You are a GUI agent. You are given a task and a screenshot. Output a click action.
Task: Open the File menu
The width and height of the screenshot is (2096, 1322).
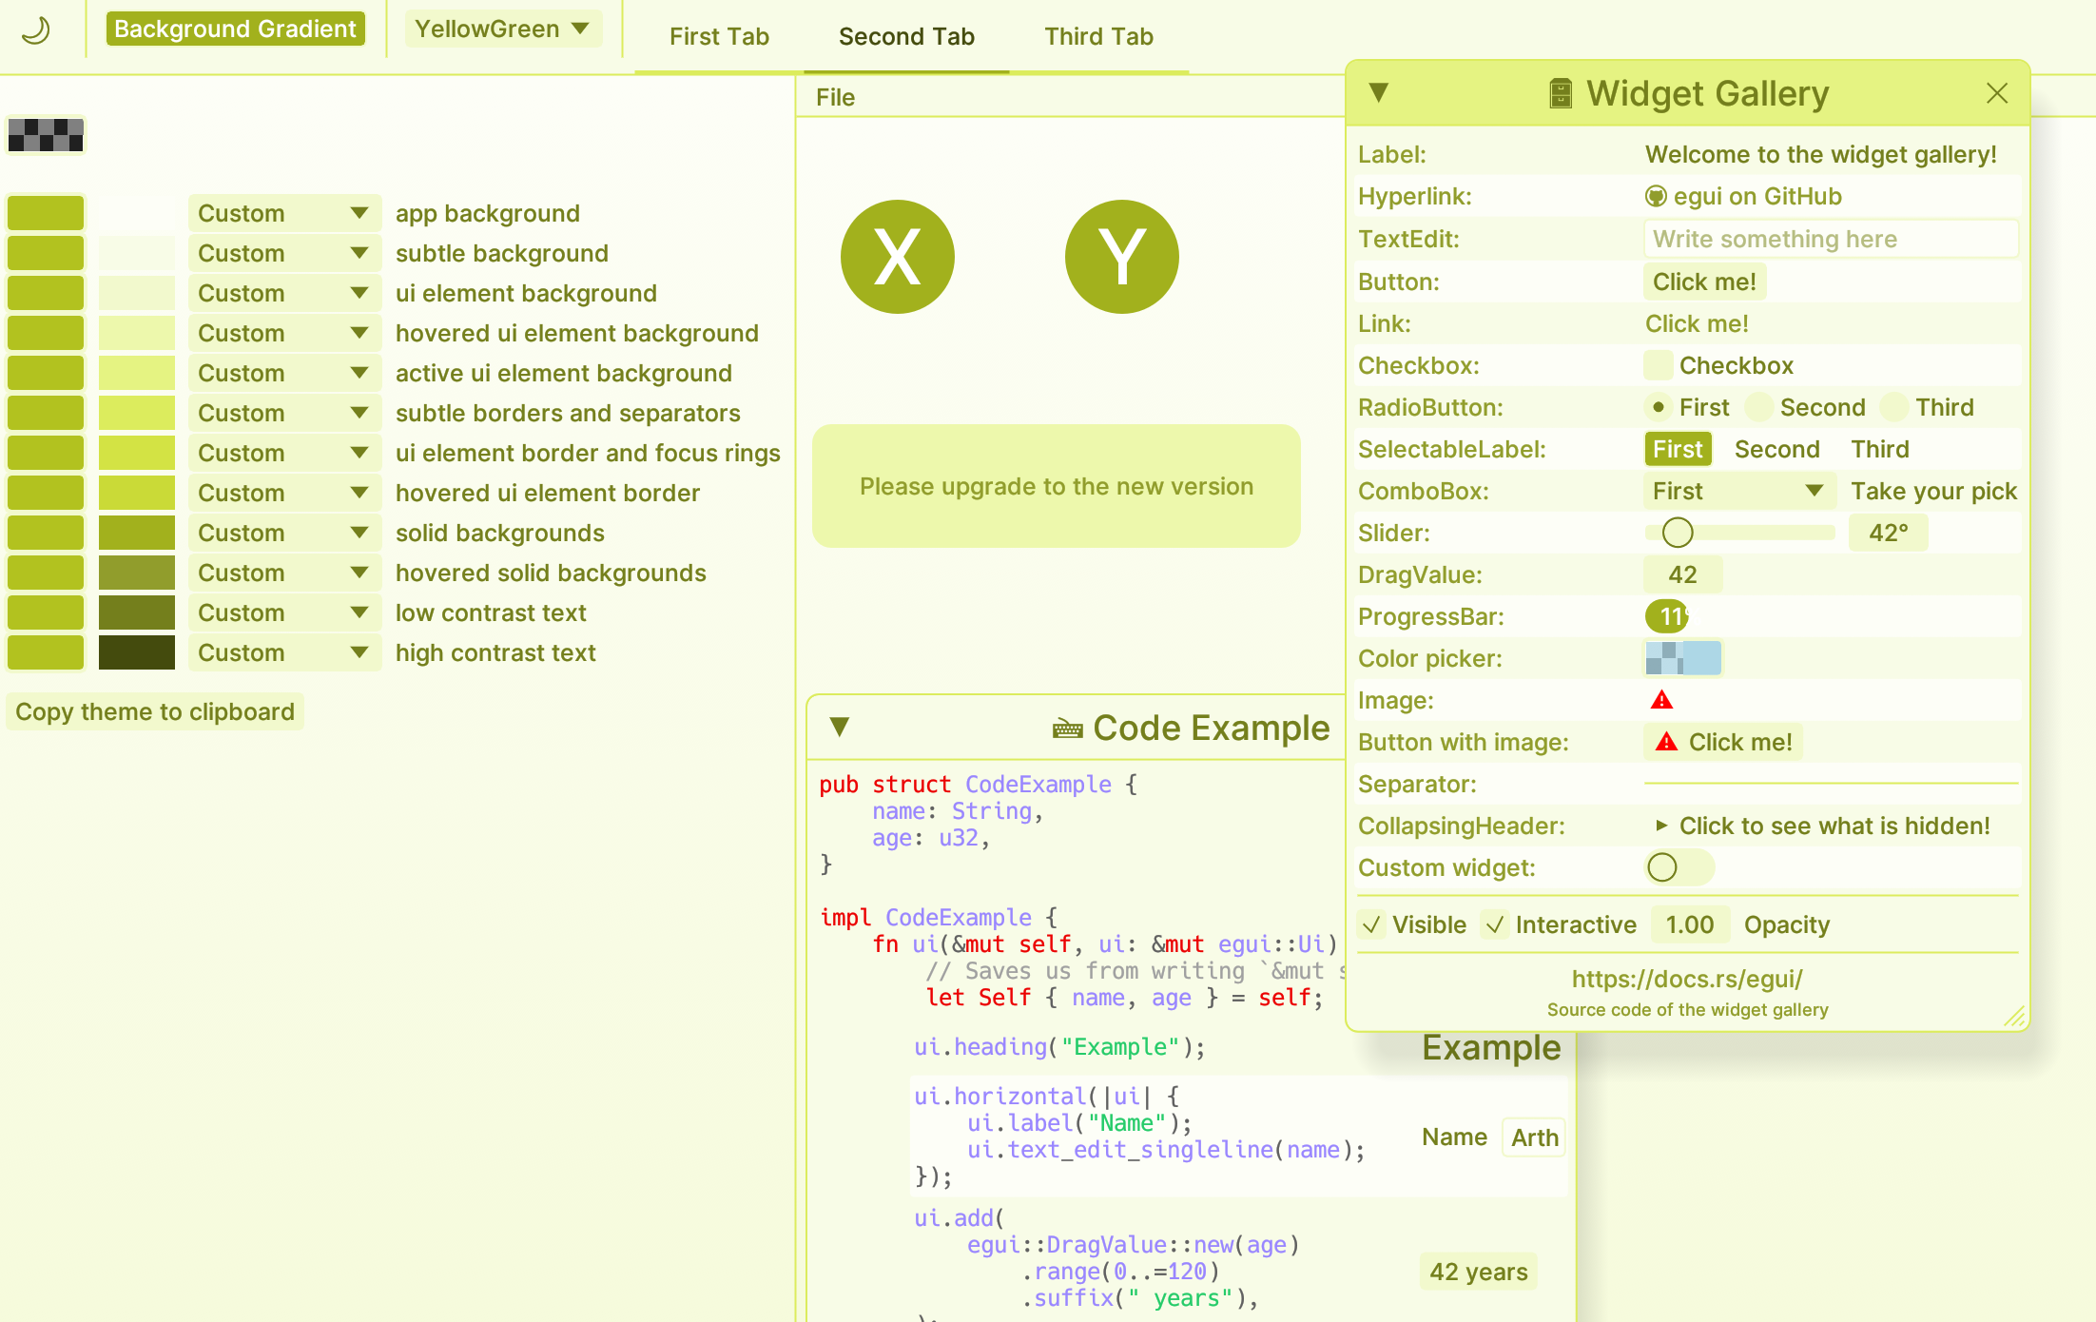(835, 97)
